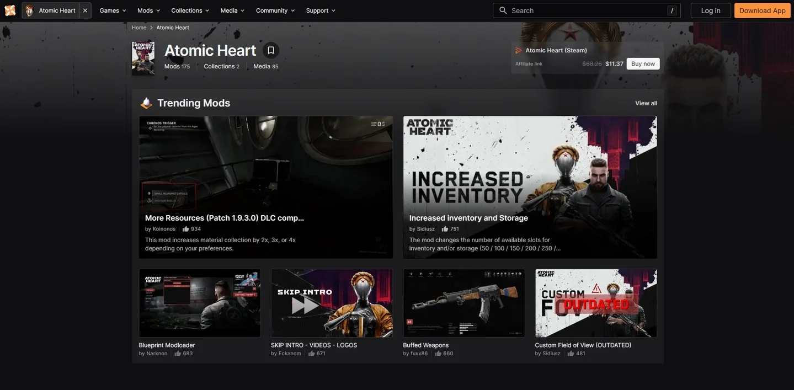Screen dimensions: 794x390
Task: Click the Atomic Heart game cover thumbnail
Action: tap(143, 58)
